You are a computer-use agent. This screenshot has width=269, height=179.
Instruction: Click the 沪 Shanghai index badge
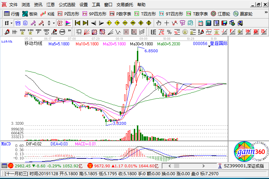(x=11, y=166)
